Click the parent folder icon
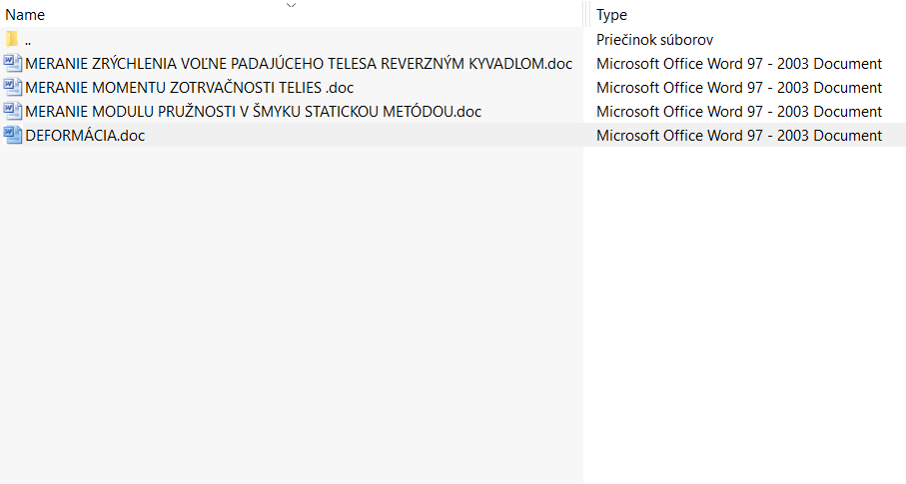906x484 pixels. (12, 40)
